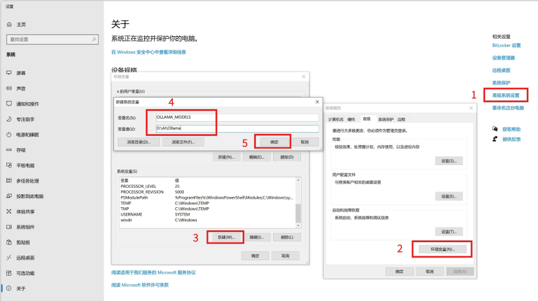Close the System Properties window
Image resolution: width=538 pixels, height=301 pixels.
[471, 107]
